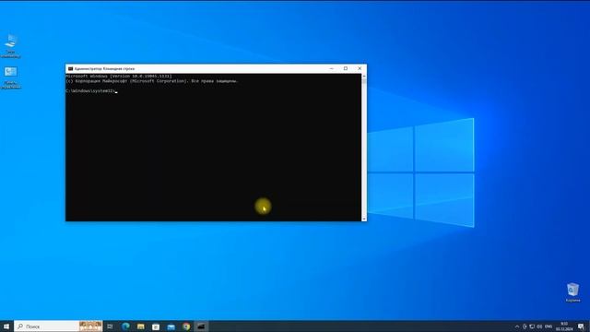Open the Action Center notifications icon
Screen dimensions: 590x332
pyautogui.click(x=581, y=326)
